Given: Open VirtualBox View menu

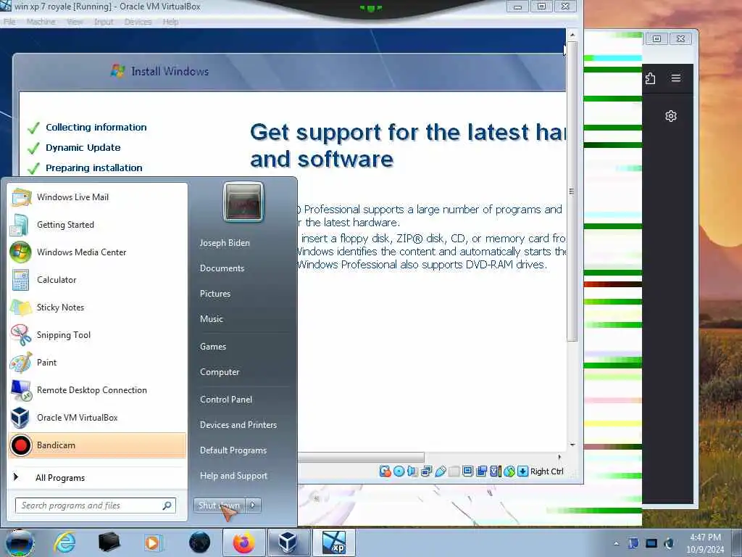Looking at the screenshot, I should pyautogui.click(x=75, y=22).
